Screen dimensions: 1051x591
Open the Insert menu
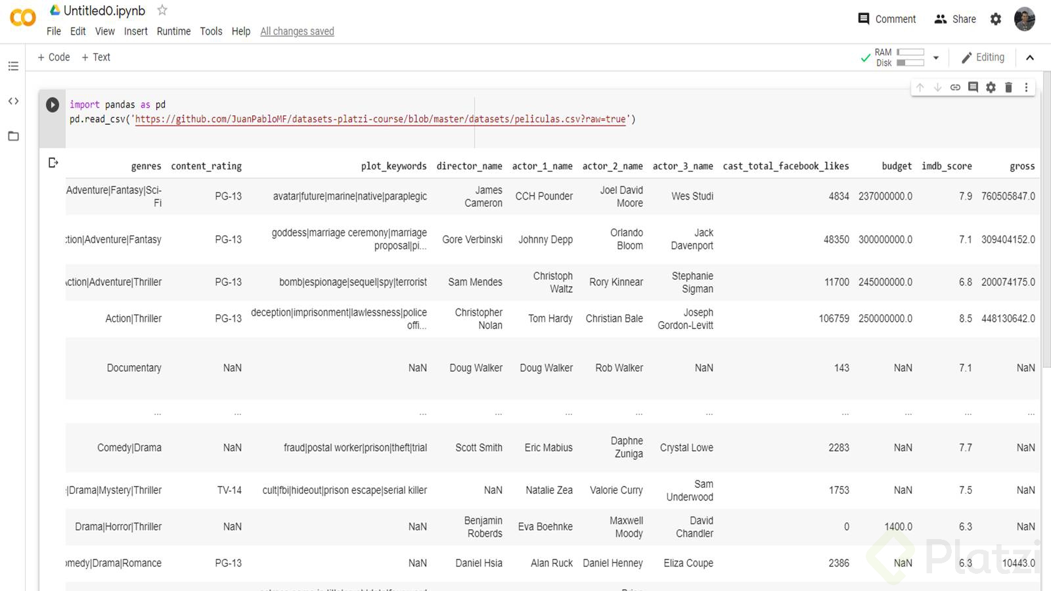[x=135, y=32]
